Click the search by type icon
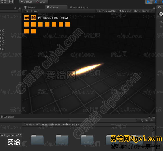Viewport: 163px width, 151px height. point(141,121)
